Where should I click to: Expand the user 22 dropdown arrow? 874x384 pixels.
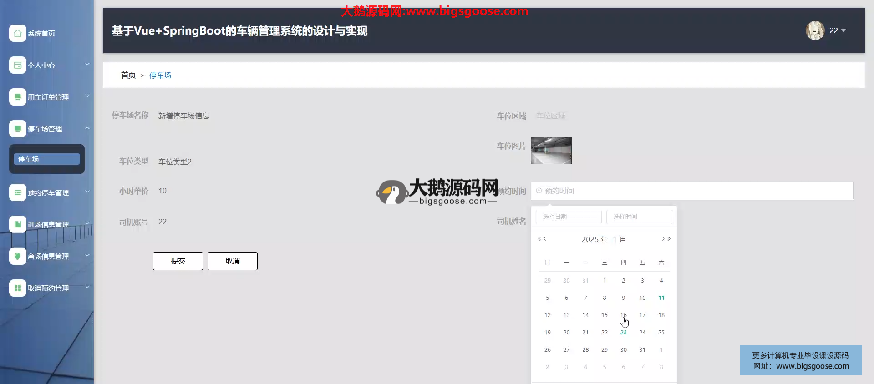[844, 30]
